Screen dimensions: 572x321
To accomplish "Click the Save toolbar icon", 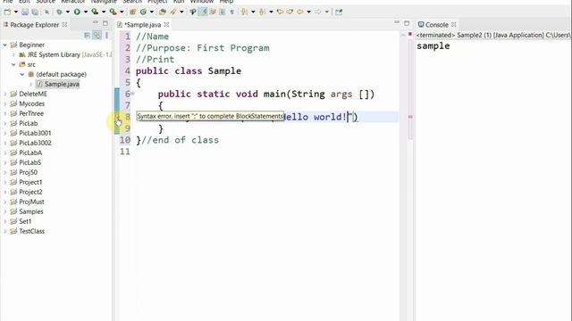I will (x=25, y=12).
